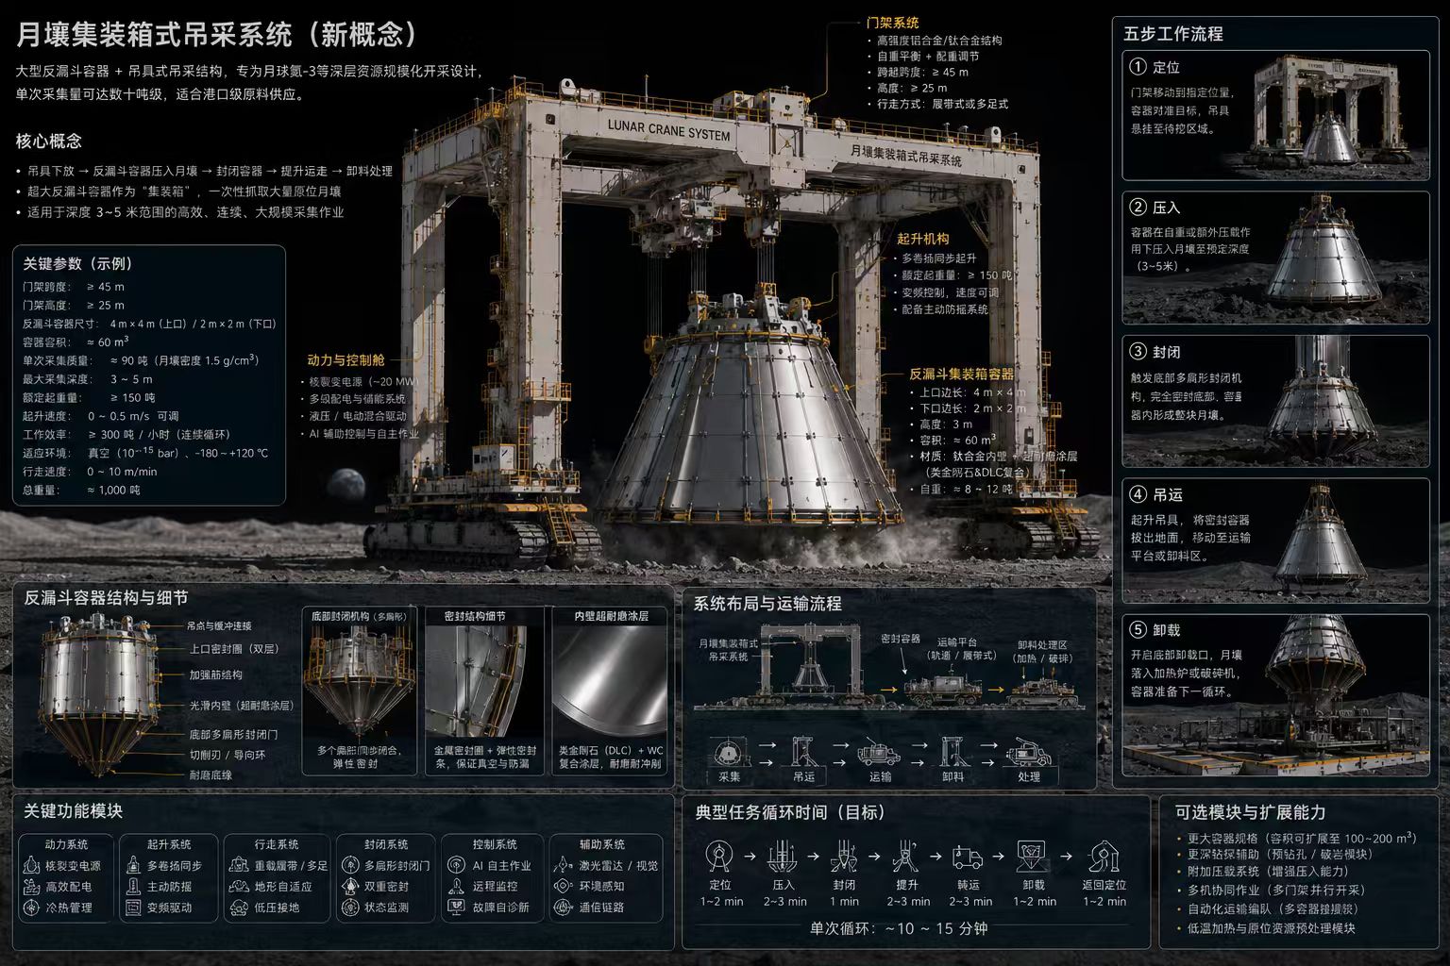Click the 密封结构细节 detail image

(x=484, y=682)
